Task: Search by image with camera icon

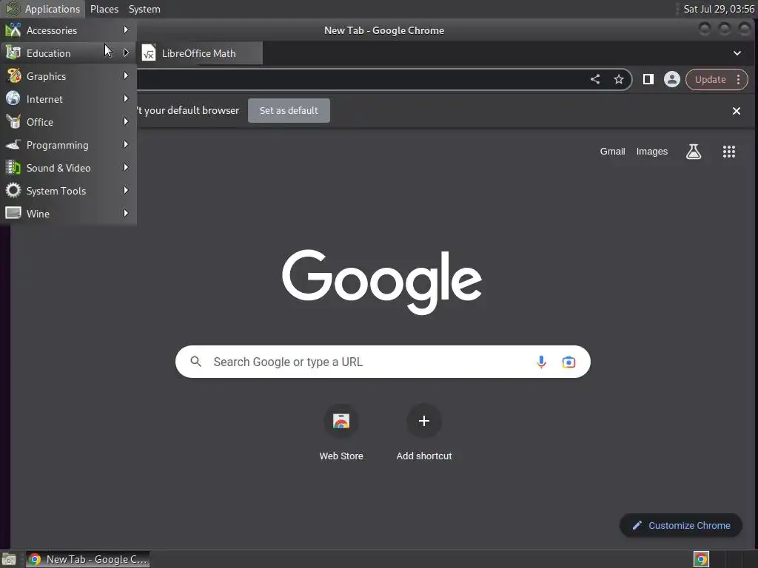Action: (x=568, y=362)
